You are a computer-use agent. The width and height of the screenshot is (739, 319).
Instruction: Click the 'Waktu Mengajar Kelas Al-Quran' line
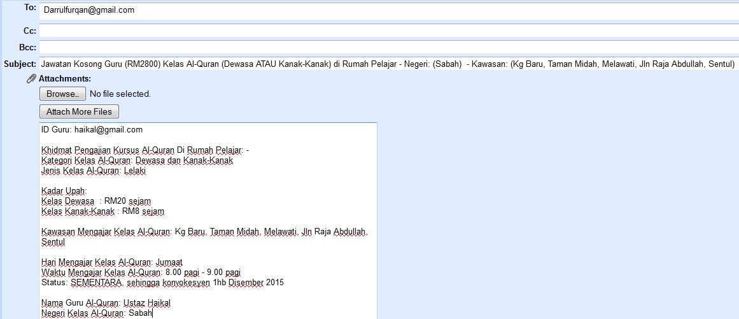[x=142, y=273]
